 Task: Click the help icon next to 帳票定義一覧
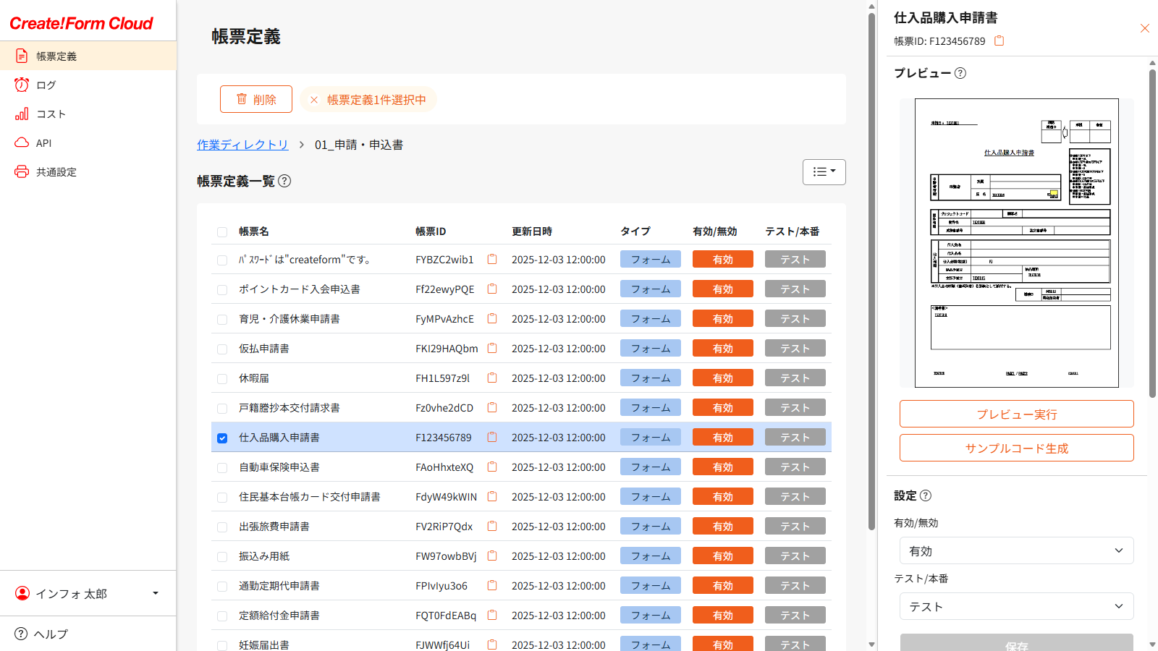284,181
